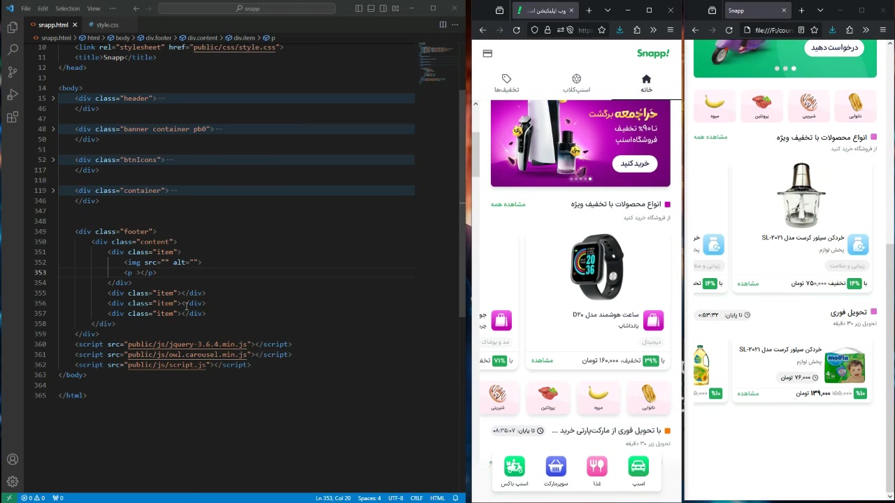Image resolution: width=895 pixels, height=503 pixels.
Task: Click مشاهده link under smartwatch product
Action: point(542,360)
